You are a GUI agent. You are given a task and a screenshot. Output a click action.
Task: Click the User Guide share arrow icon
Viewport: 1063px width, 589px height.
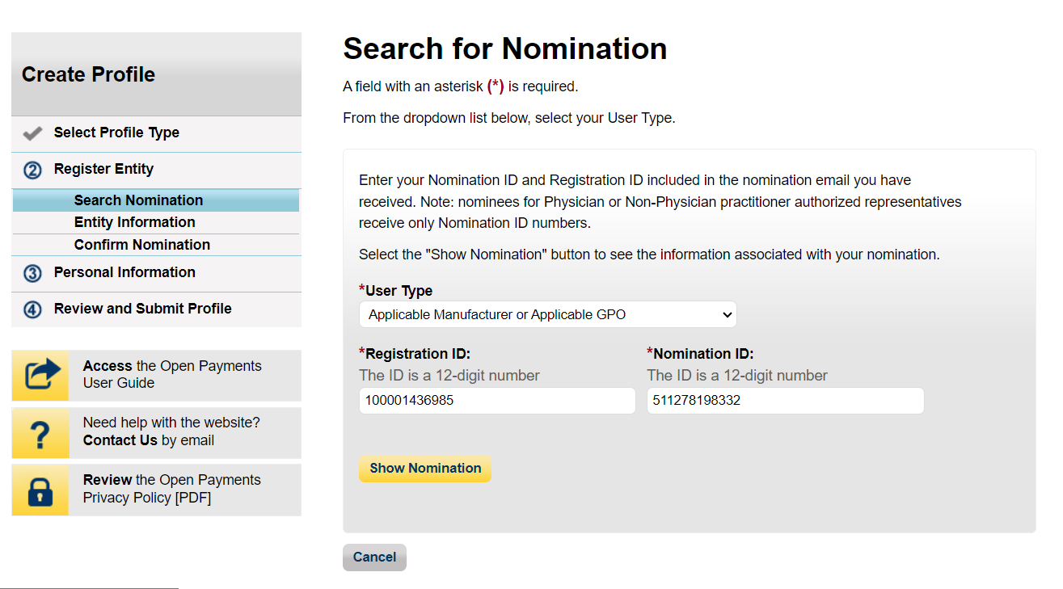41,375
